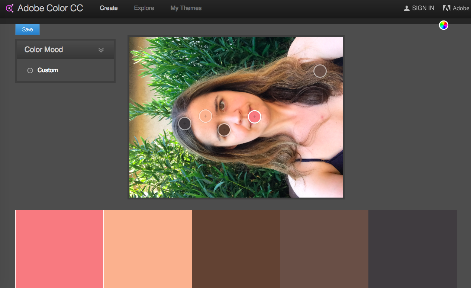The height and width of the screenshot is (288, 471).
Task: Open the color wheel icon
Action: tap(443, 25)
